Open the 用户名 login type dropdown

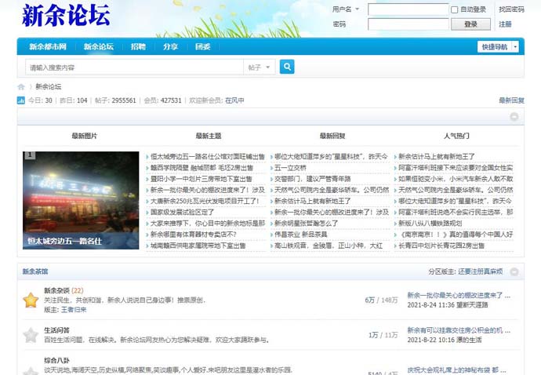[x=346, y=9]
